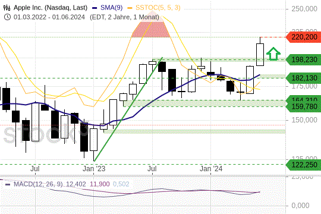
Task: Click the second Jul time axis label
Action: (152, 169)
